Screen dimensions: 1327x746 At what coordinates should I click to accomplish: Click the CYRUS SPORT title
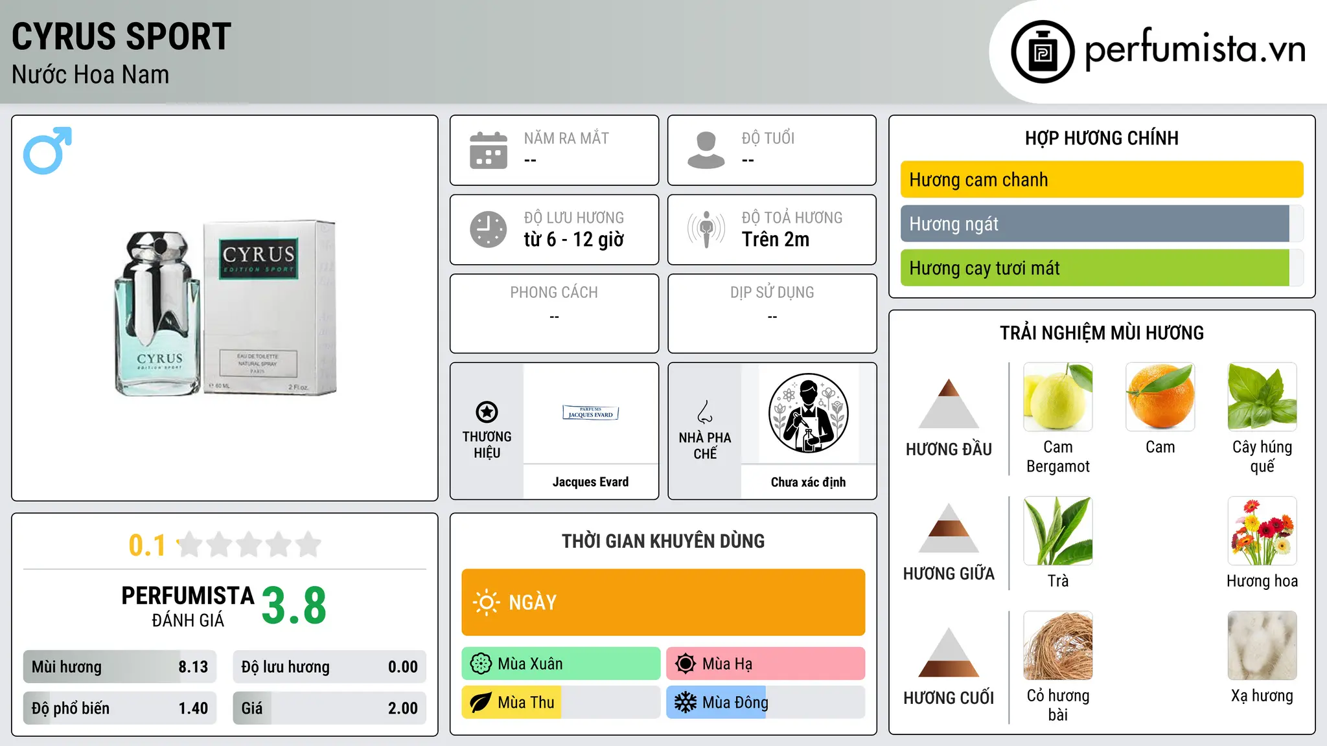click(x=122, y=36)
